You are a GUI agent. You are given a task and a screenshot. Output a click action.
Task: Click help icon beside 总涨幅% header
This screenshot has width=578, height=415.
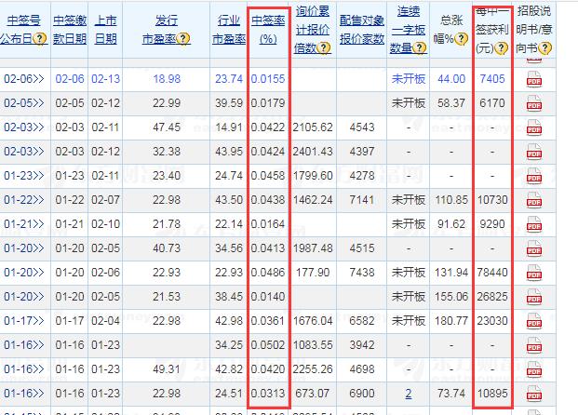(x=461, y=38)
